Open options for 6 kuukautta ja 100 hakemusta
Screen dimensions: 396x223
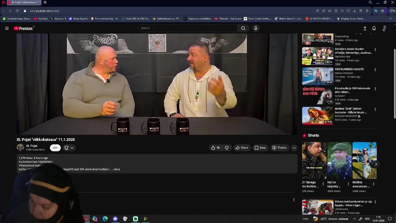pyautogui.click(x=375, y=89)
